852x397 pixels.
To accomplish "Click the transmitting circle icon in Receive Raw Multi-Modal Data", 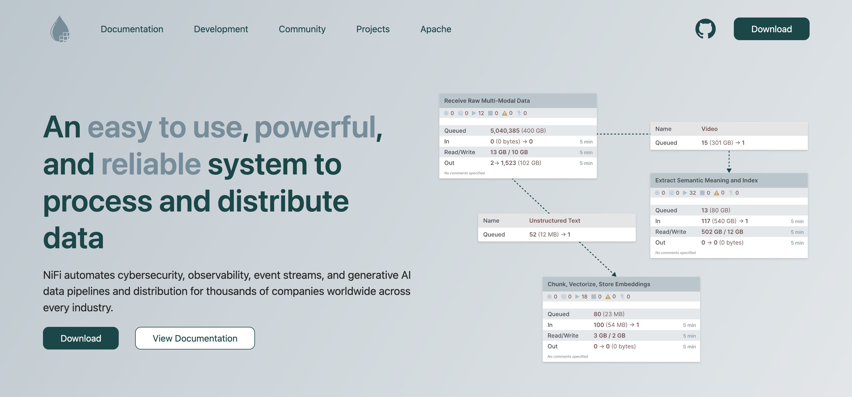I will pyautogui.click(x=446, y=113).
